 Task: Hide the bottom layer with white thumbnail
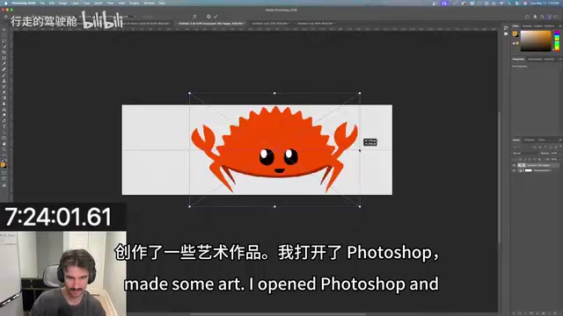point(514,170)
